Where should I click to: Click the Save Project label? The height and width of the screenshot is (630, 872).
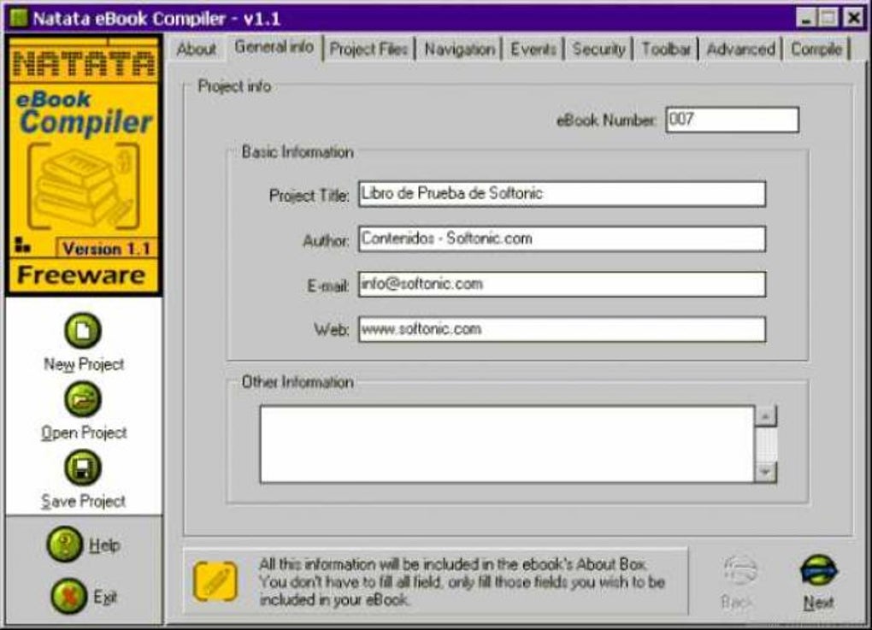click(84, 501)
